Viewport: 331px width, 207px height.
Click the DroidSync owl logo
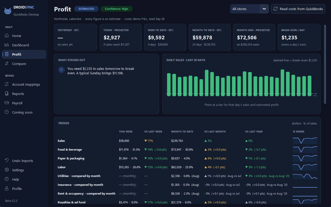tap(8, 11)
